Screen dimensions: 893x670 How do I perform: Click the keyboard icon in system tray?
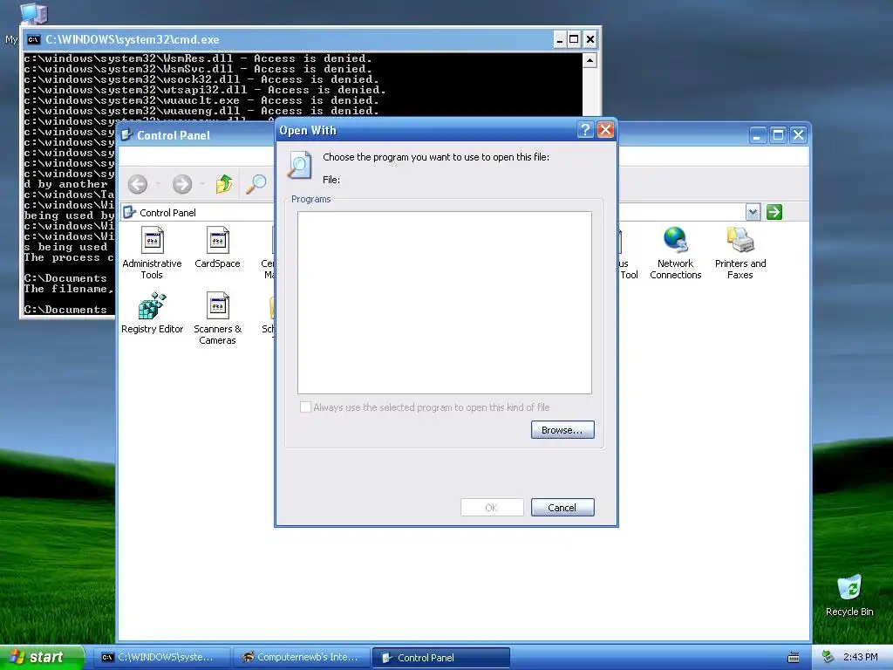pyautogui.click(x=794, y=658)
